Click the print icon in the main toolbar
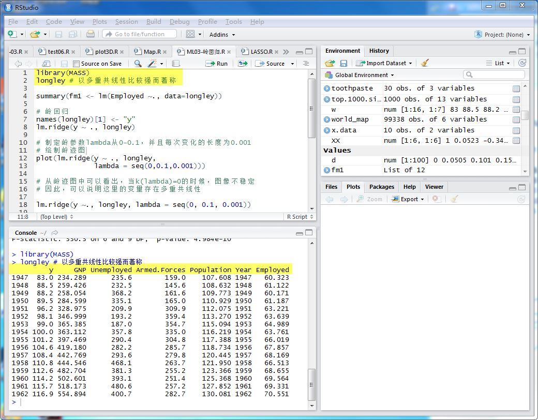 91,34
